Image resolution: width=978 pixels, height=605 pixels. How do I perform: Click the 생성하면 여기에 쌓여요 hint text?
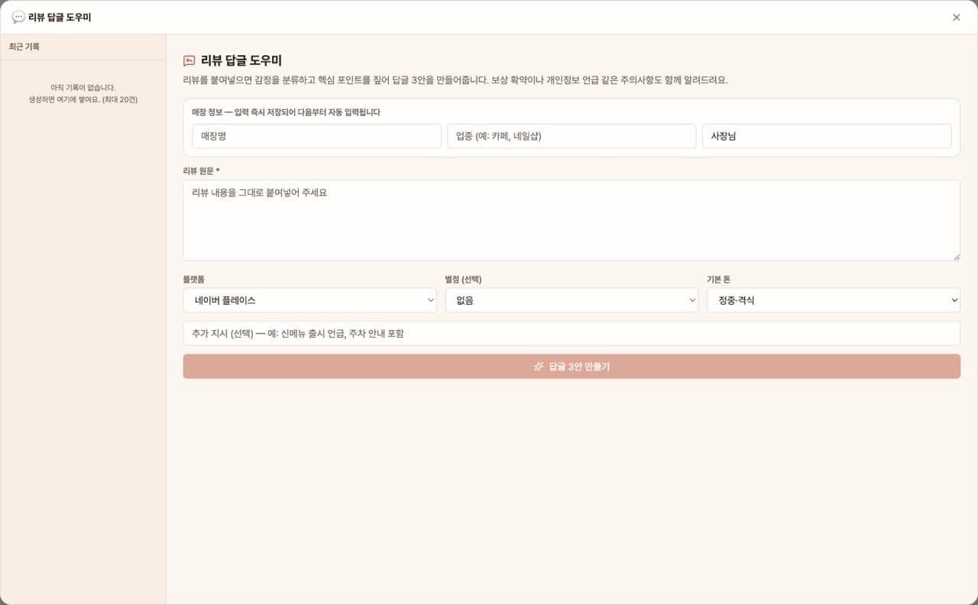[83, 99]
